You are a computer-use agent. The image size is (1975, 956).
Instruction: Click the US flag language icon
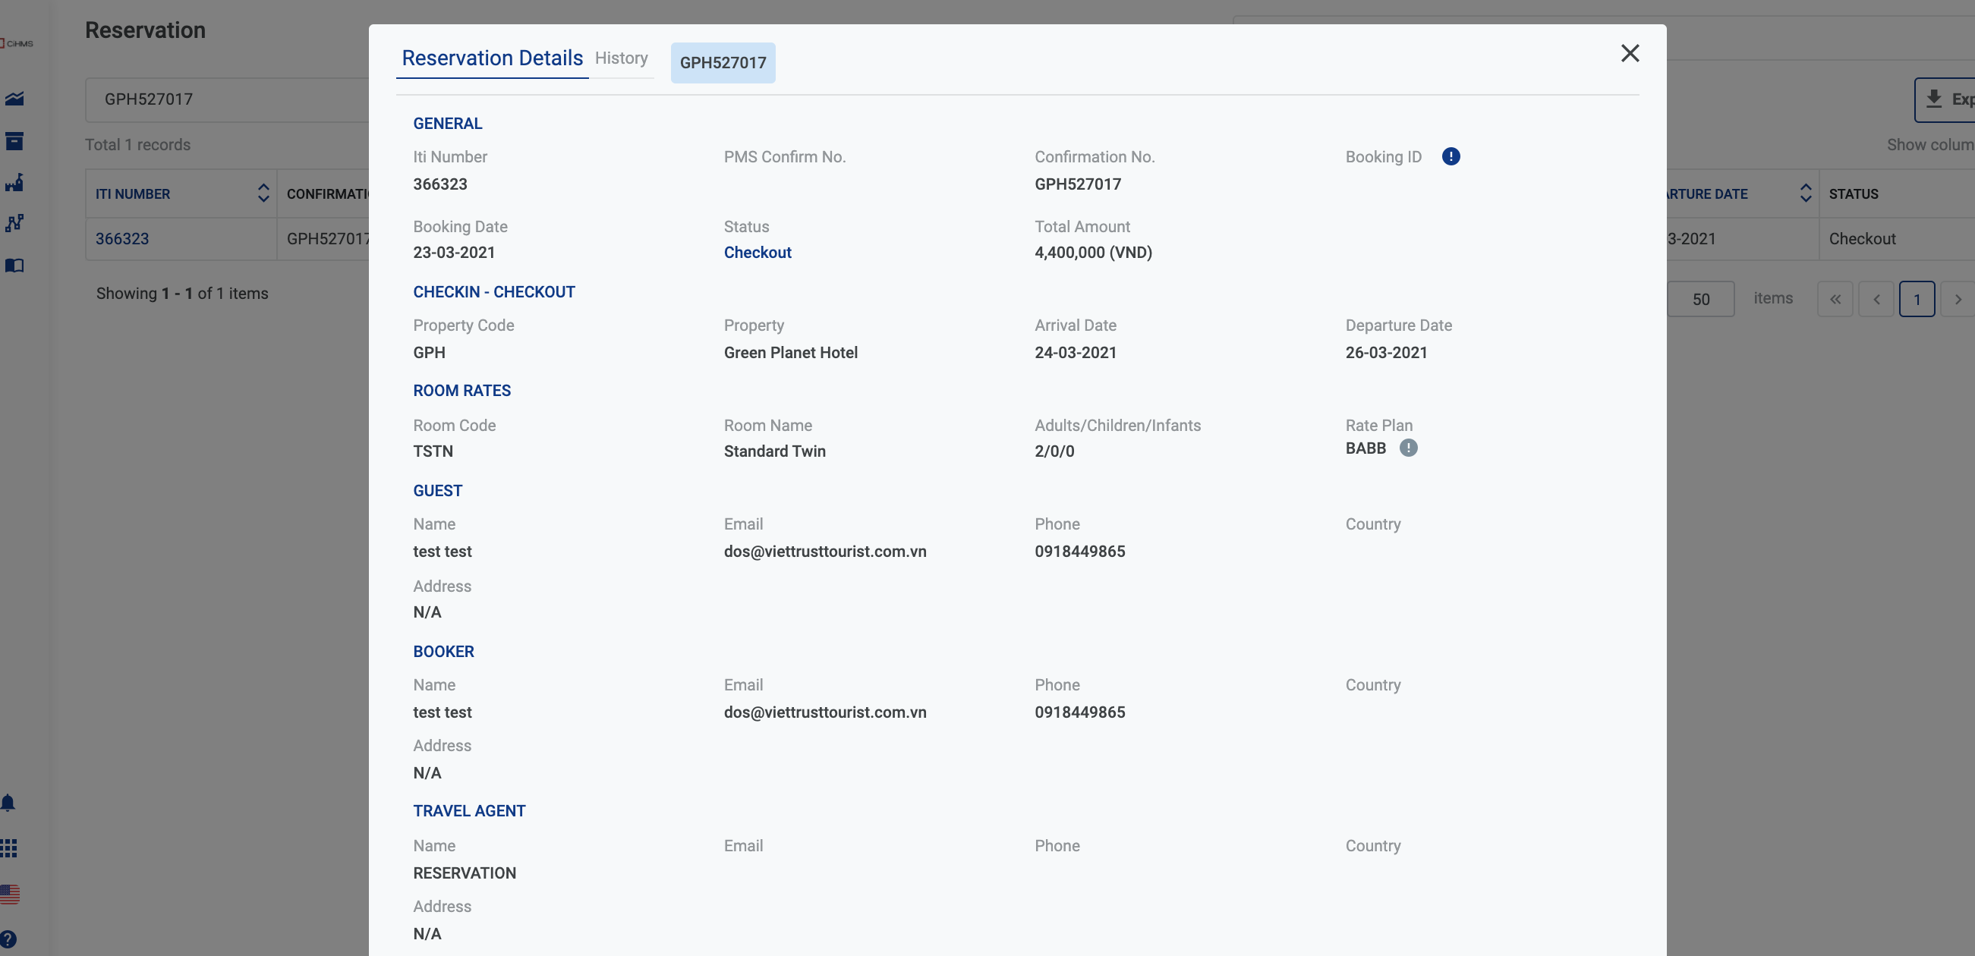point(10,894)
